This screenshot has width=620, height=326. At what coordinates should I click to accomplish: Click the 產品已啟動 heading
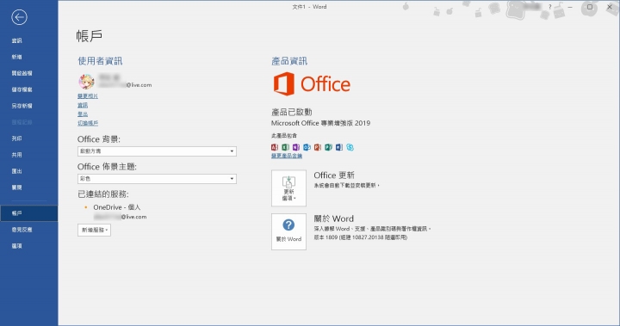291,112
